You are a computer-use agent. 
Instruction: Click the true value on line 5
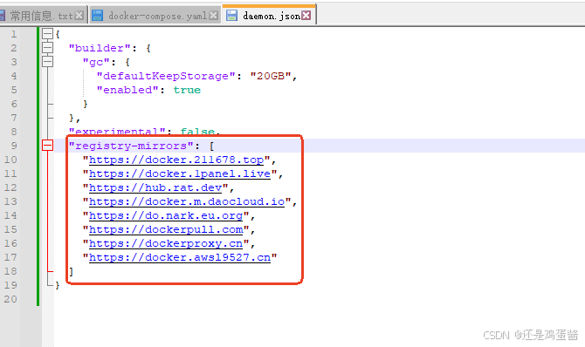[x=187, y=90]
